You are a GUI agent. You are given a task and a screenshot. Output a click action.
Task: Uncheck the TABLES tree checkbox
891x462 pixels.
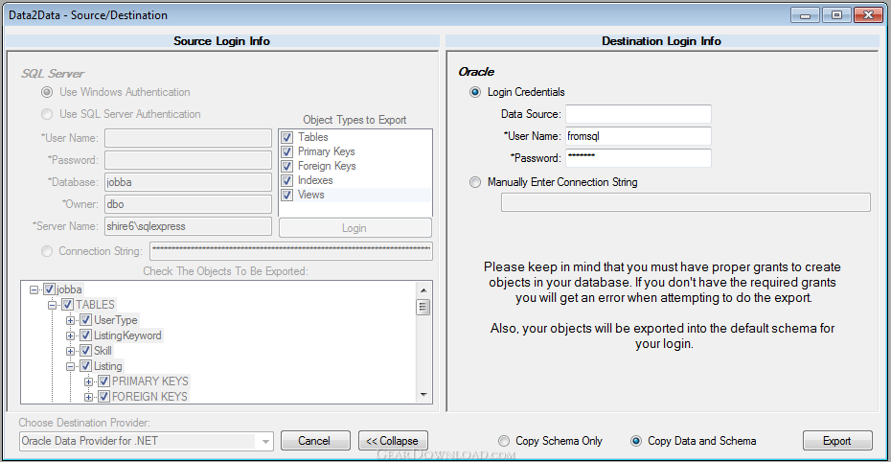click(68, 305)
